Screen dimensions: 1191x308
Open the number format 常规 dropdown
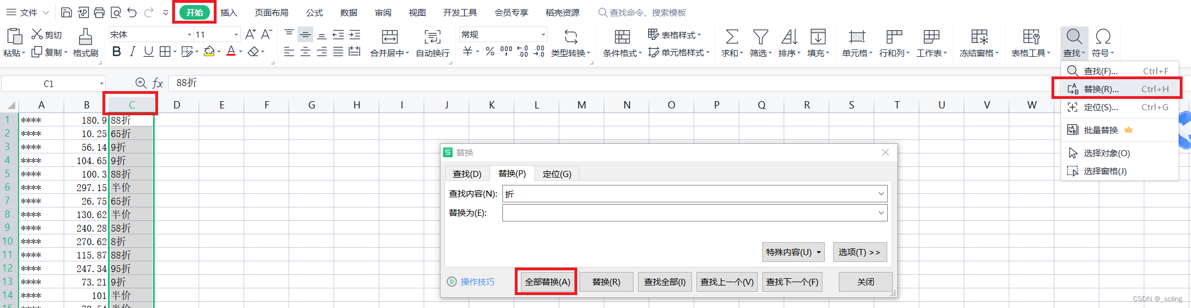click(x=543, y=35)
